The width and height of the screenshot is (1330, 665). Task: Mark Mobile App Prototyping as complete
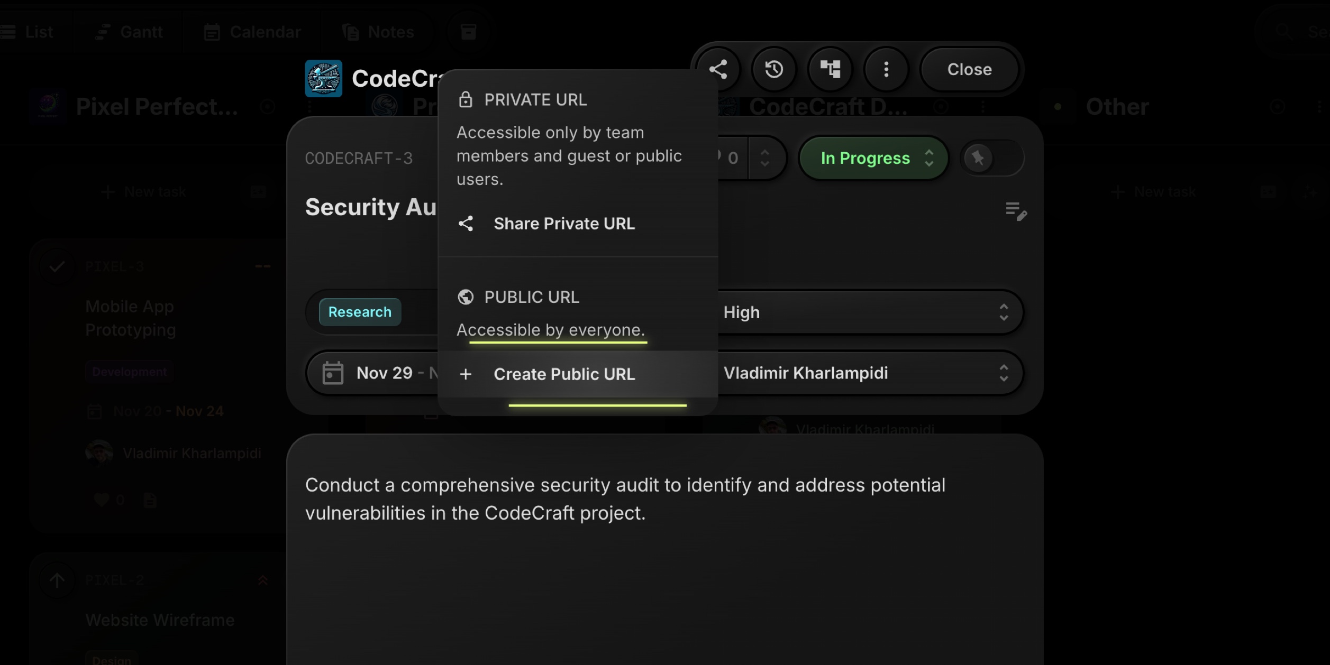(57, 266)
